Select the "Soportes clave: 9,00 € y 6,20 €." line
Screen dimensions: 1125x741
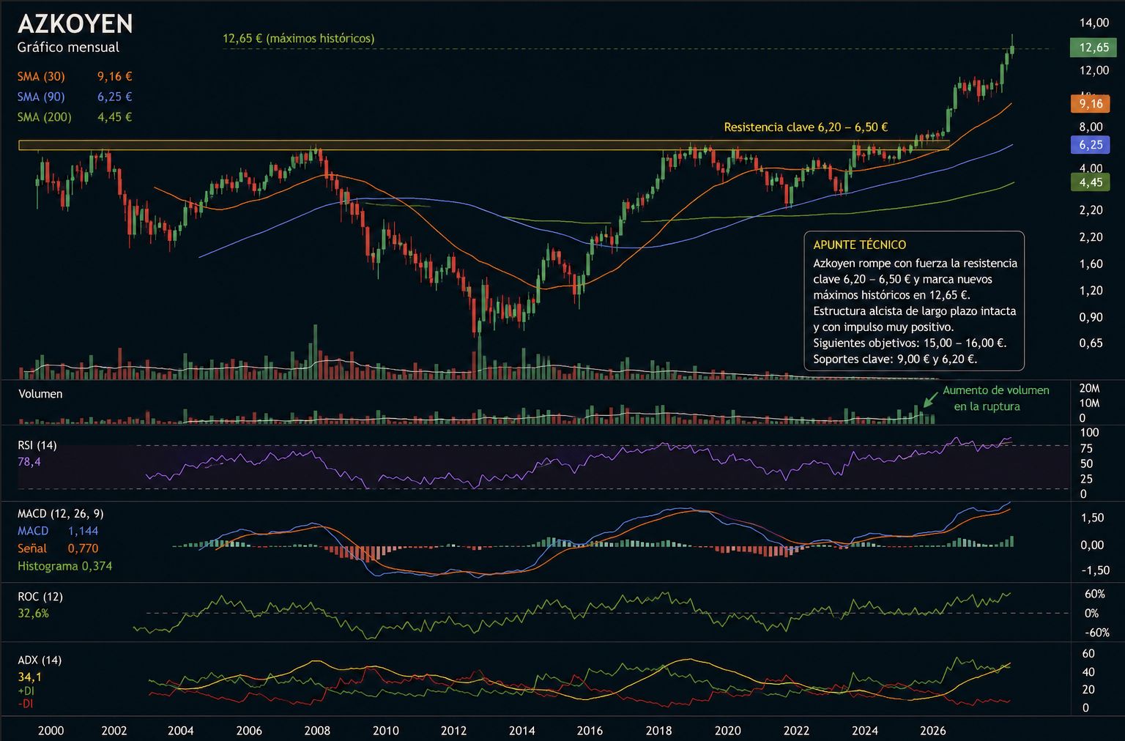tap(895, 359)
